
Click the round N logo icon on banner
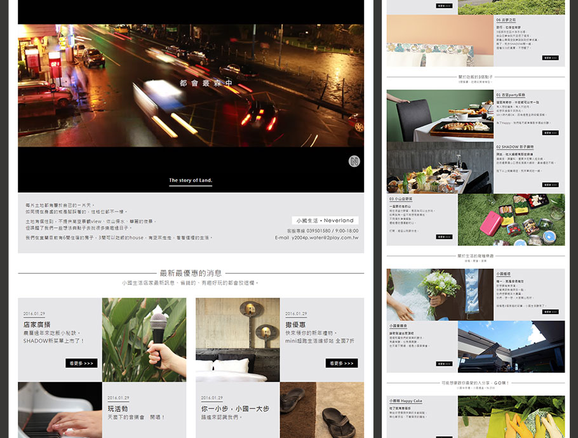pos(354,161)
